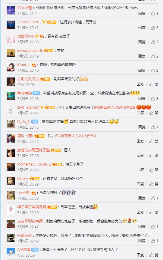Click thumbs-up on 长毛的兔子gg's comment
163x260 pixels.
(x=154, y=84)
